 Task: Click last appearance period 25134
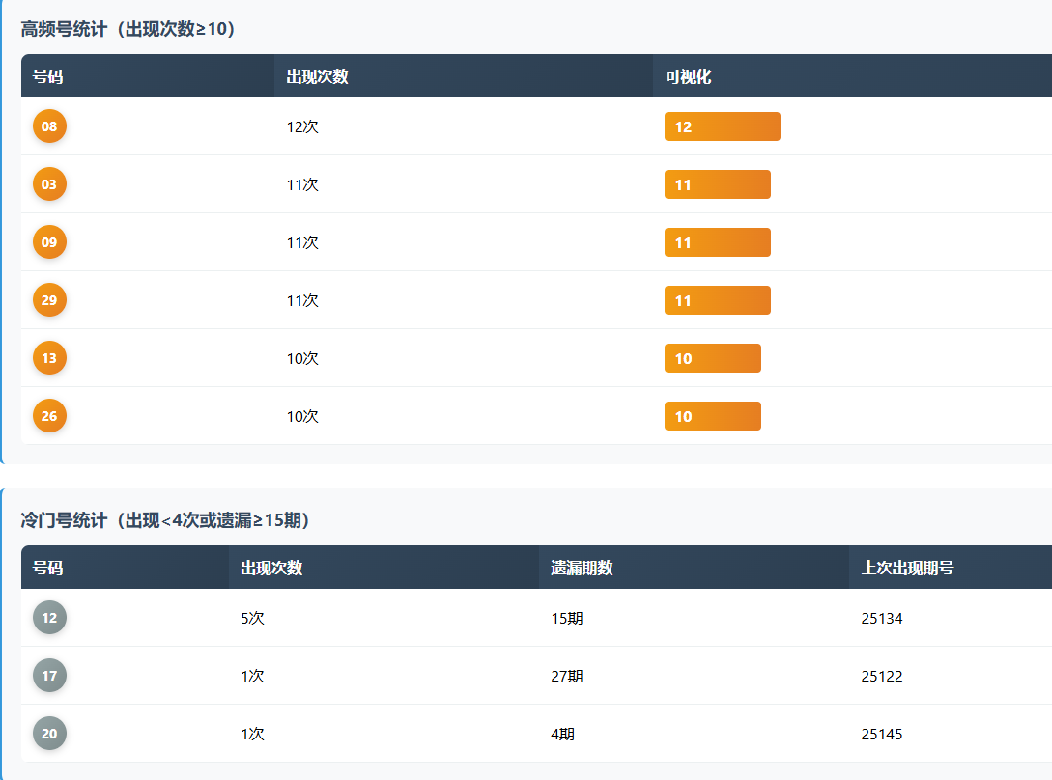(x=881, y=618)
